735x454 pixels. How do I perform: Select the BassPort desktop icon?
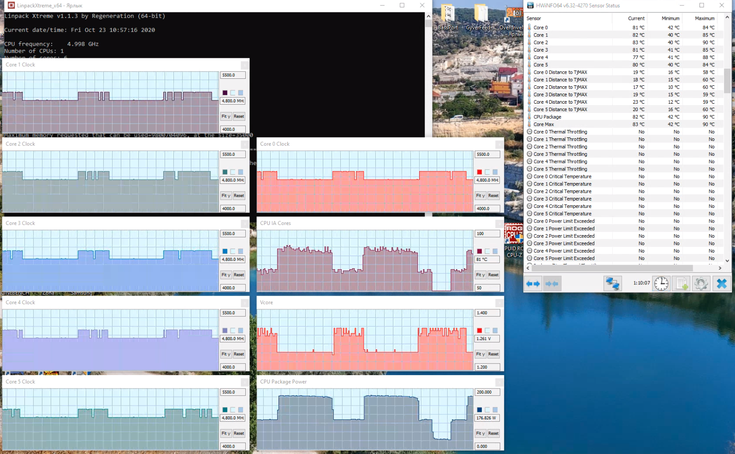tap(448, 18)
